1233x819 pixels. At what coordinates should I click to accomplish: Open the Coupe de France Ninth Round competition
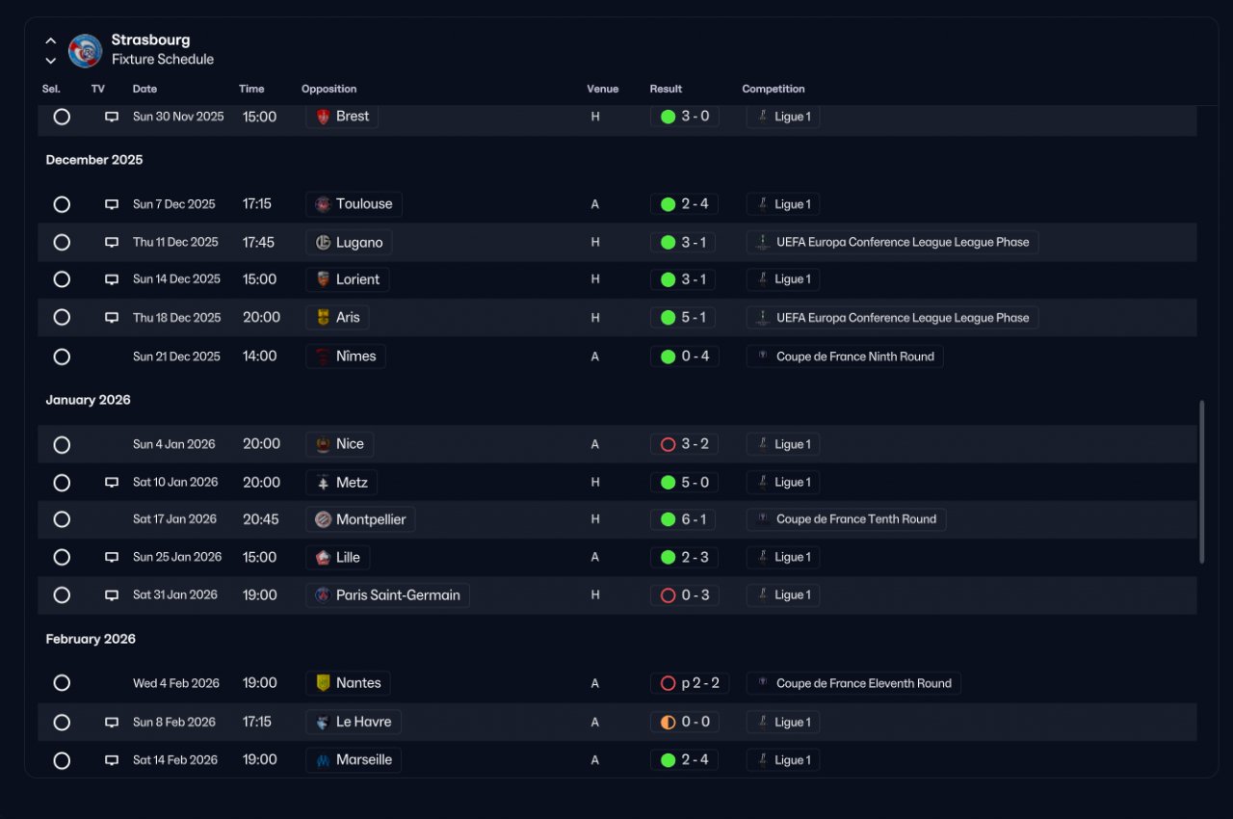[x=845, y=357]
